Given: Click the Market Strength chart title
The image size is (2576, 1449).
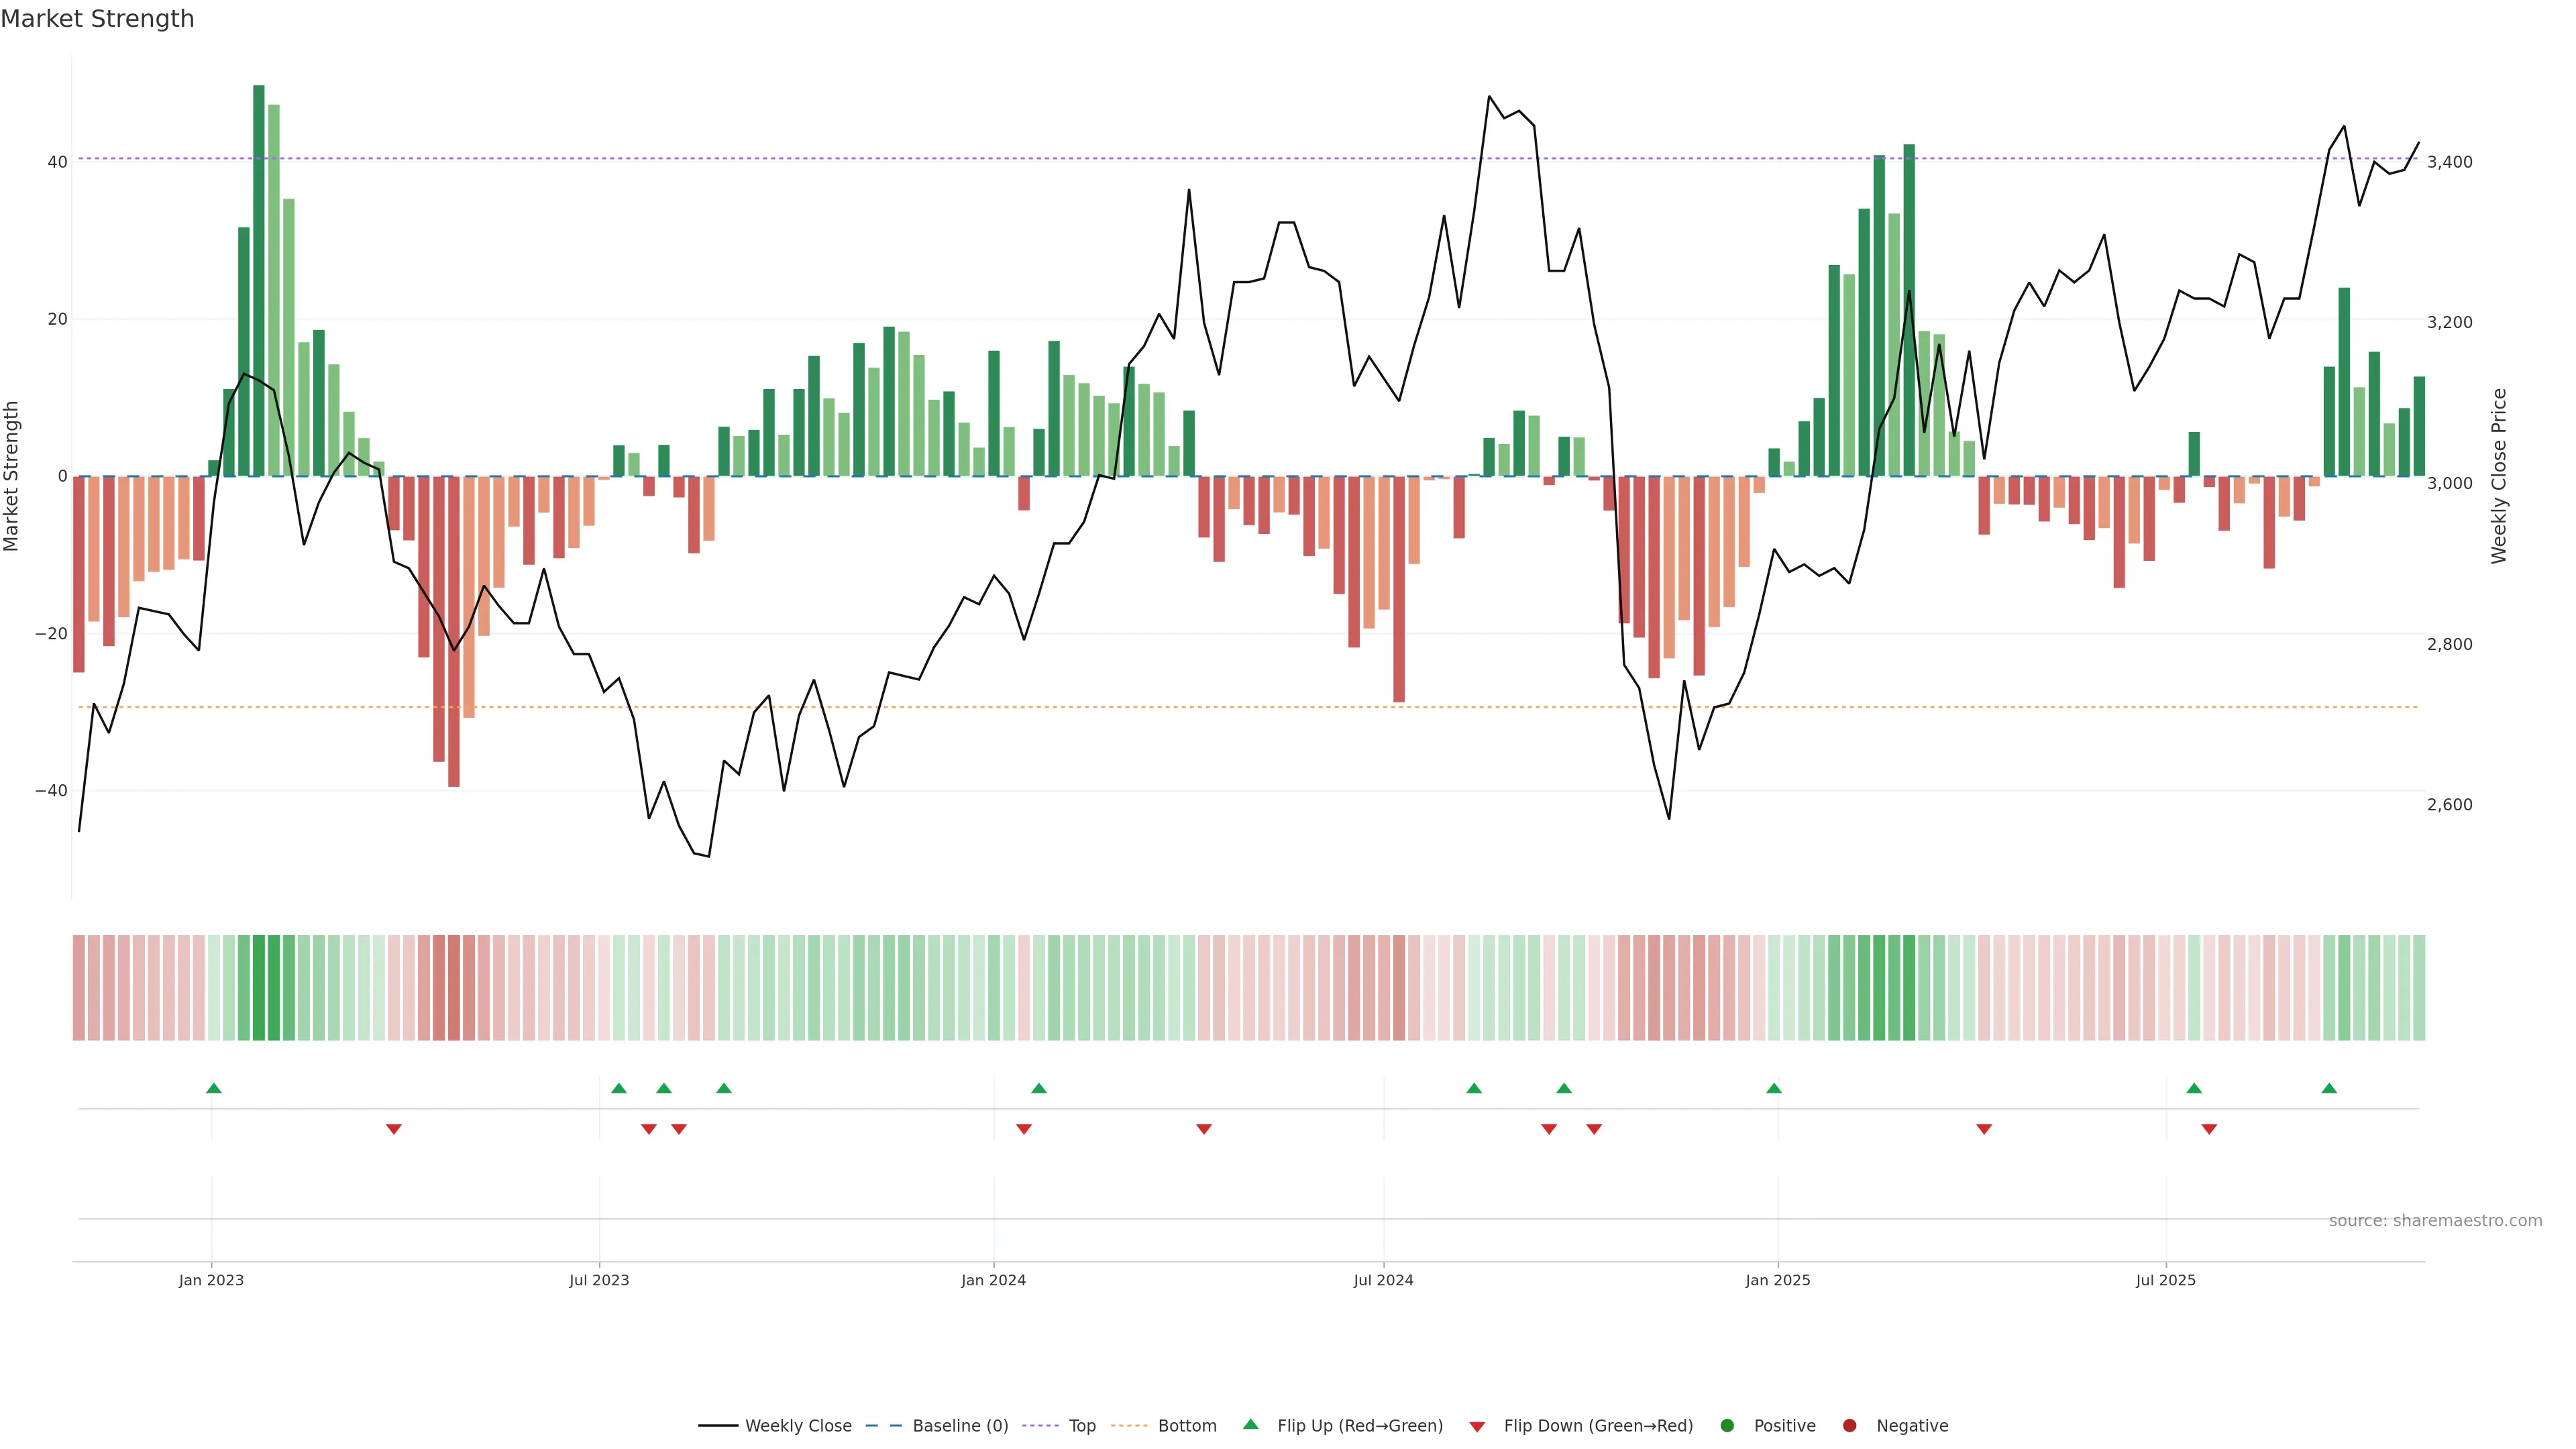Looking at the screenshot, I should coord(97,19).
